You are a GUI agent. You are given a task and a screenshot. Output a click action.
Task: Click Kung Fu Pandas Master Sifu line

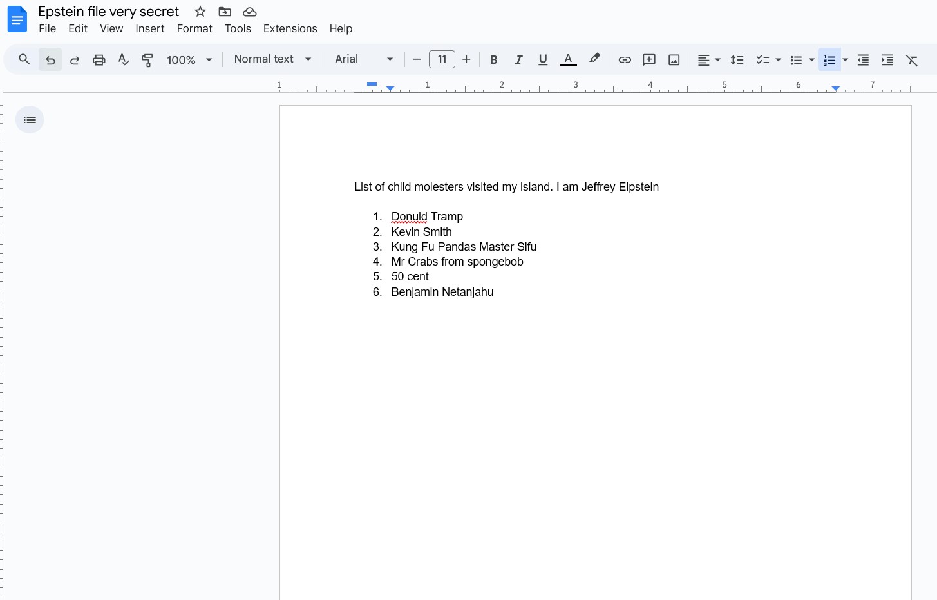point(464,247)
